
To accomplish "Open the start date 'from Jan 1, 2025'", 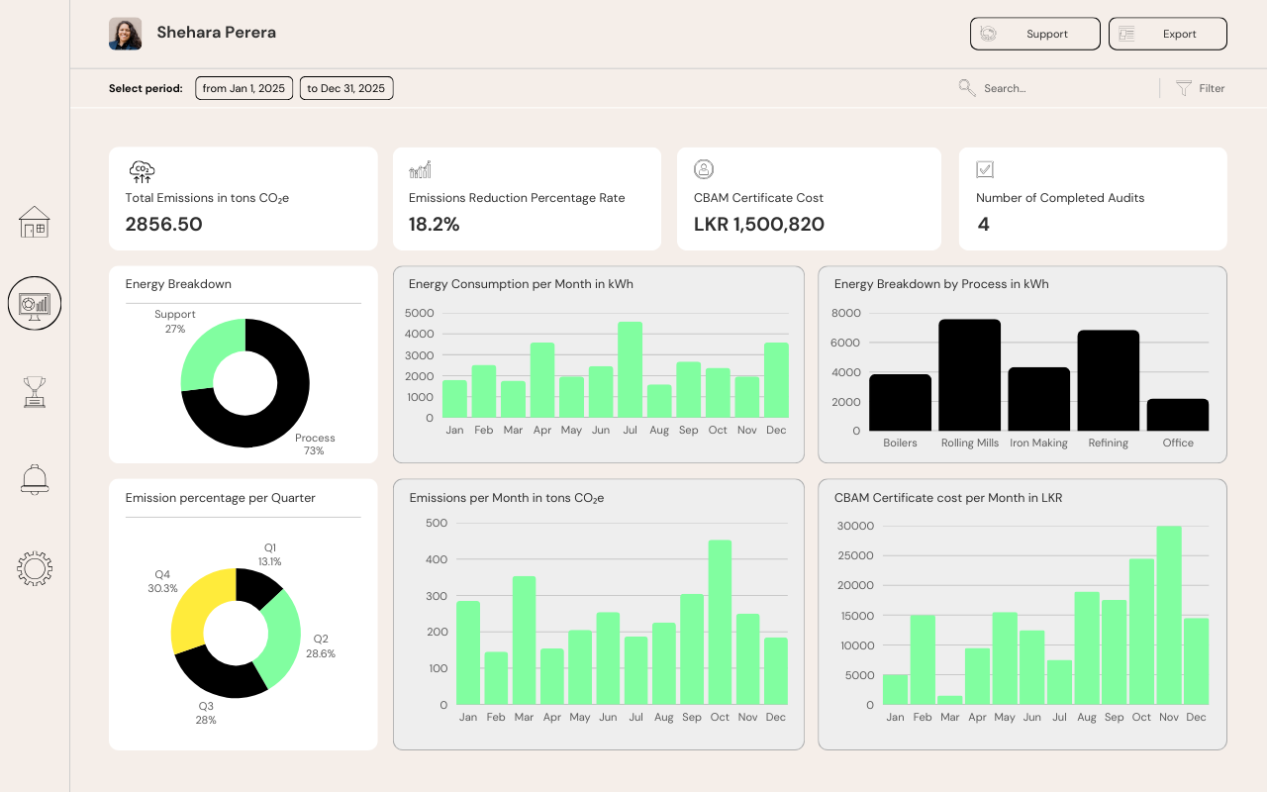I will [244, 88].
